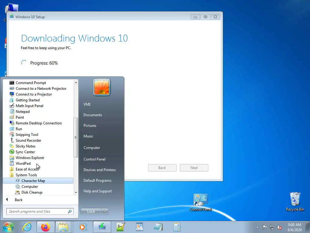Select the Control Panel desktop shortcut

[201, 202]
